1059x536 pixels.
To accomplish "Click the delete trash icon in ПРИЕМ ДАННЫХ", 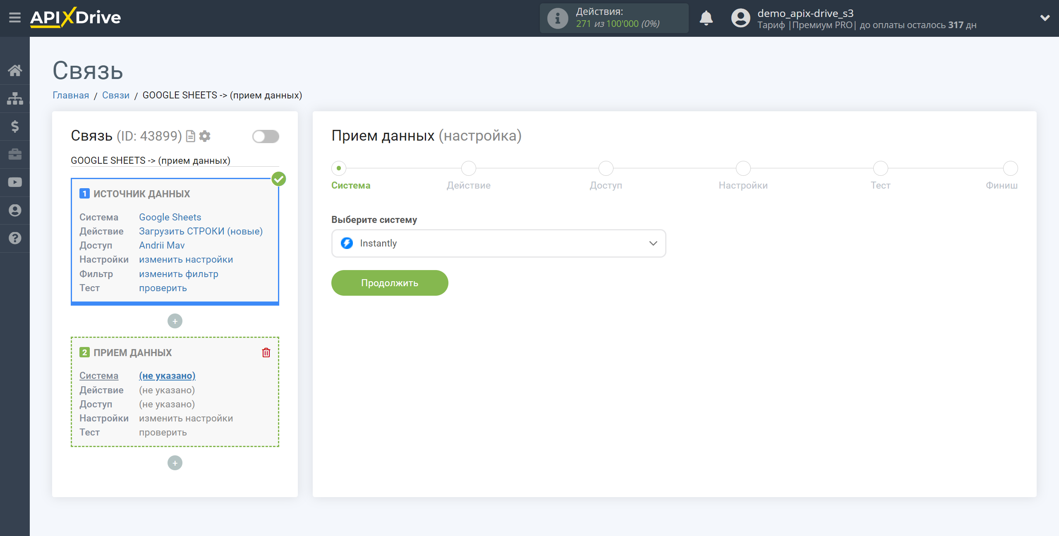I will click(x=266, y=353).
